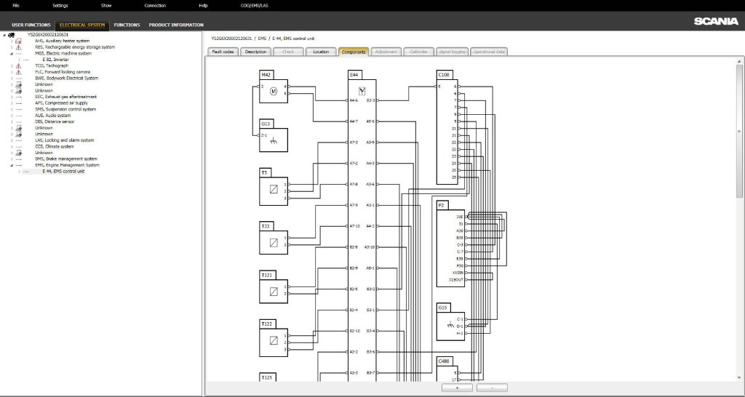
Task: Click the ground symbol in G13 block
Action: click(x=274, y=140)
